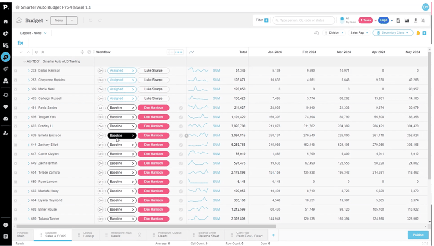Open the Layout - None dropdown
The height and width of the screenshot is (246, 434).
(x=33, y=32)
